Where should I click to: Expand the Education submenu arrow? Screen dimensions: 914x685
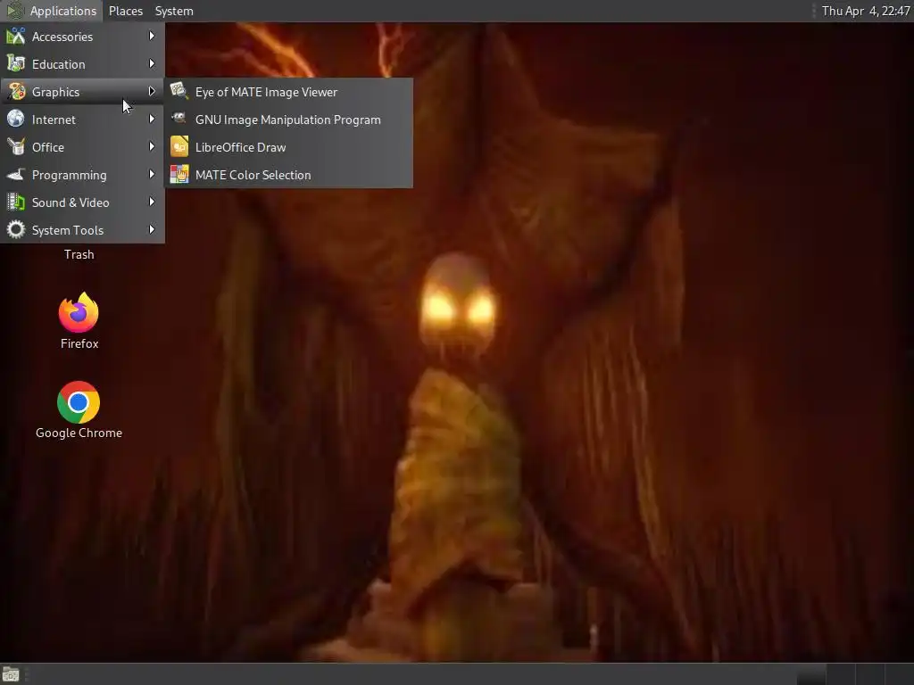point(152,63)
